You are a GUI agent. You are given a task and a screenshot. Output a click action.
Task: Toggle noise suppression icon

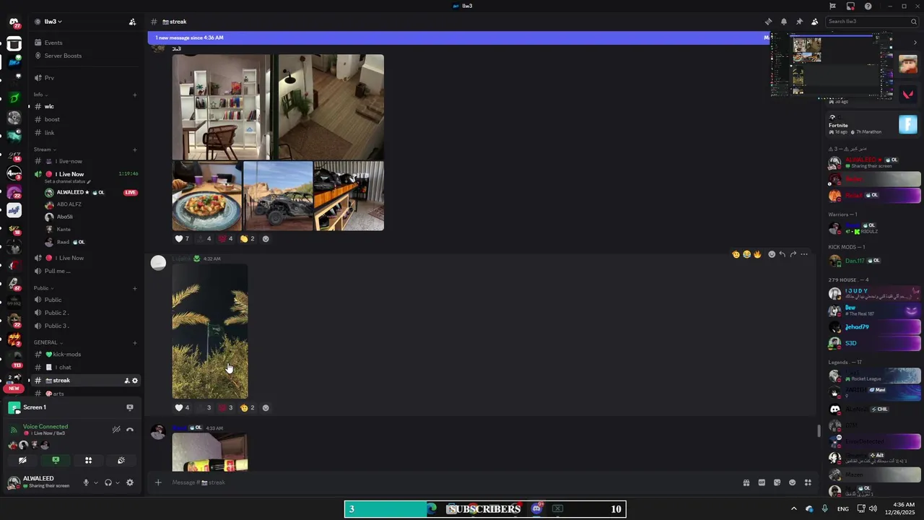coord(116,430)
